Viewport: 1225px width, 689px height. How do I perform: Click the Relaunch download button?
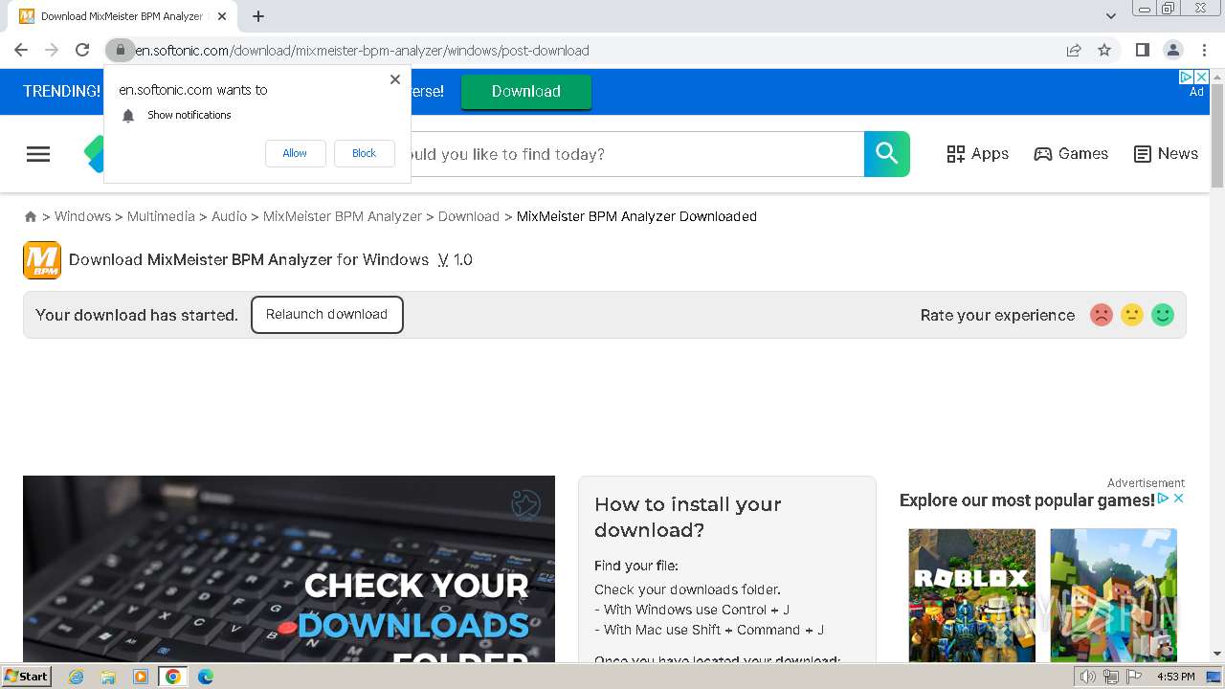[x=327, y=315]
